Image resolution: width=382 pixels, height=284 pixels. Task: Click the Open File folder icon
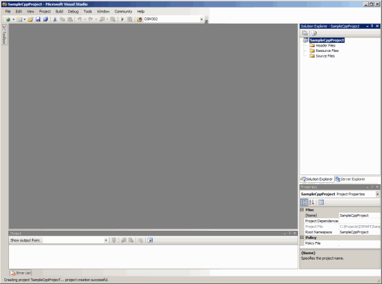pyautogui.click(x=30, y=19)
